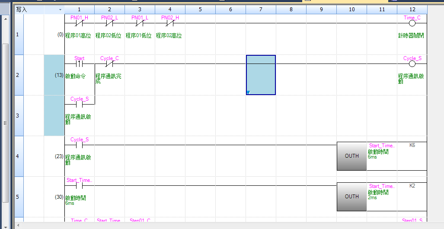Click the horizontal scrollbar left arrow

18,226
